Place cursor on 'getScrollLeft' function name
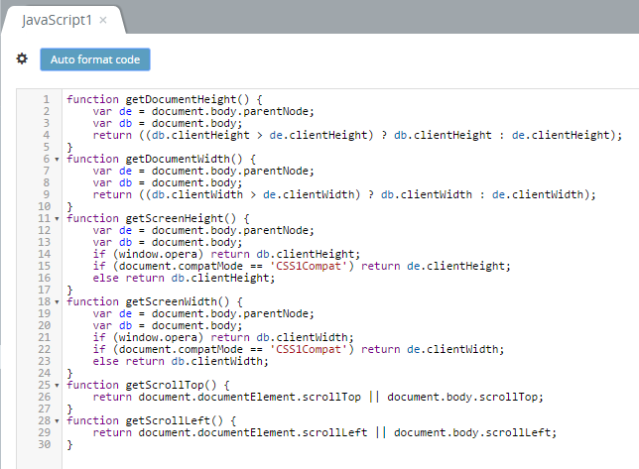This screenshot has height=469, width=639. pos(168,421)
